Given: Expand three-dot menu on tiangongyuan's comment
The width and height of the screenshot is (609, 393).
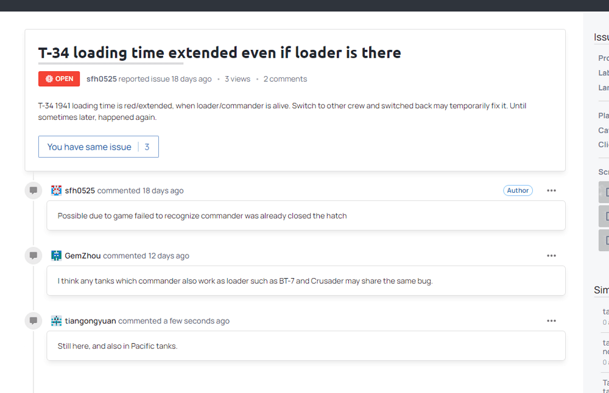Looking at the screenshot, I should pyautogui.click(x=552, y=321).
